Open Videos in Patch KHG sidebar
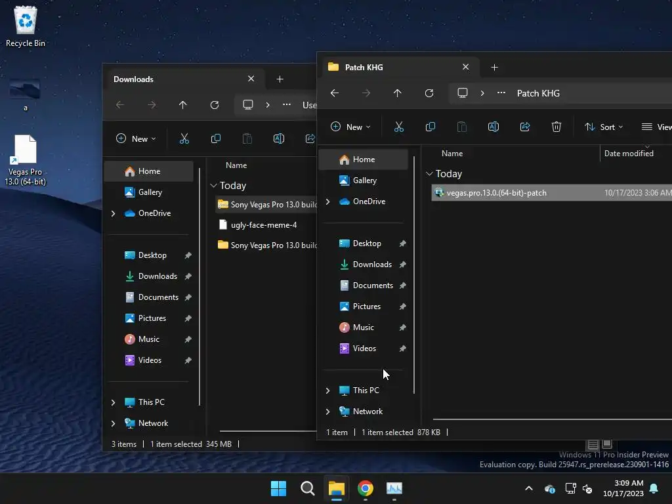Image resolution: width=672 pixels, height=504 pixels. [364, 348]
